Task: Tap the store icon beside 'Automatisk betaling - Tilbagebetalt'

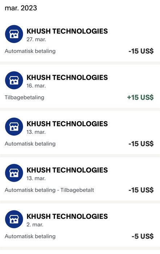Action: click(14, 173)
